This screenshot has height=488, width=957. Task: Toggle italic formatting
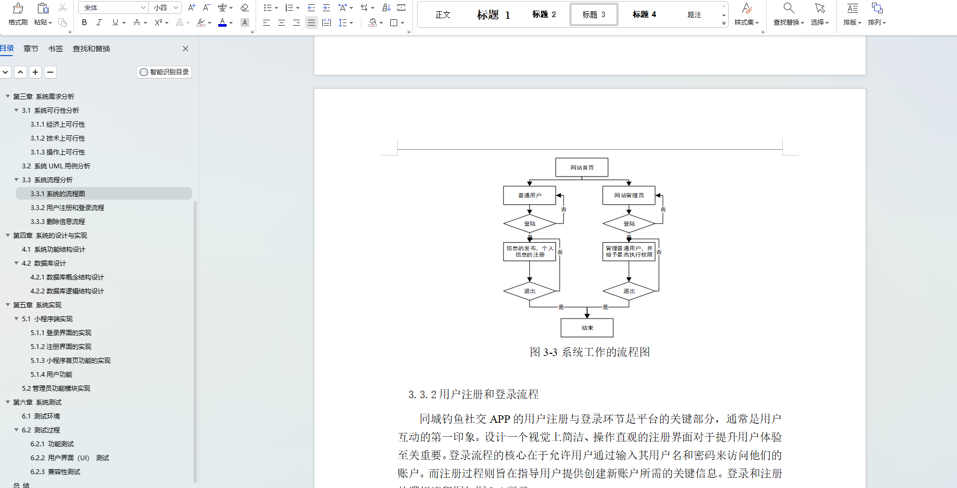click(x=99, y=22)
